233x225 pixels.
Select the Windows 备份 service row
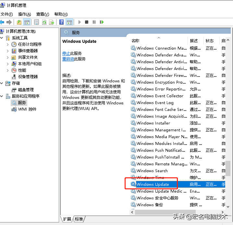pos(178,205)
